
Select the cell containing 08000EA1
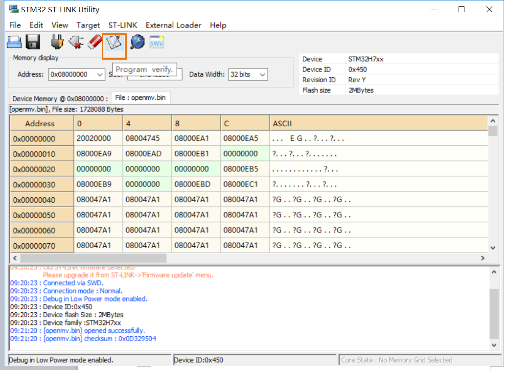click(x=196, y=139)
